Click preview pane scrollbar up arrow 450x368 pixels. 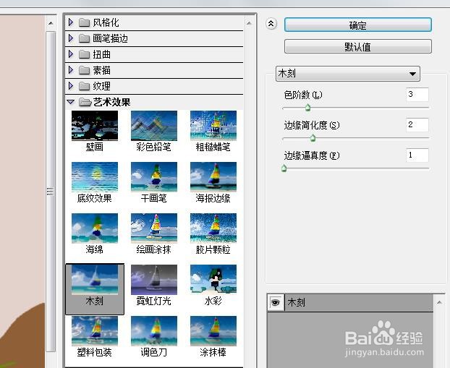tap(51, 23)
